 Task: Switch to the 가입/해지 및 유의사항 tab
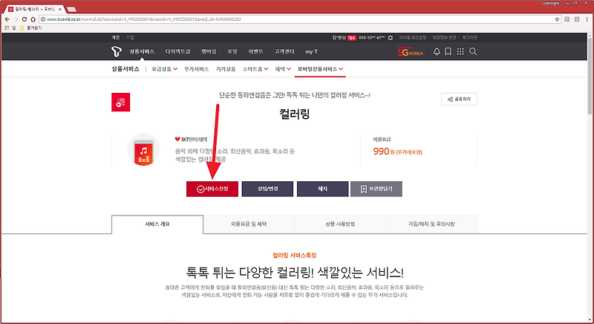click(431, 224)
